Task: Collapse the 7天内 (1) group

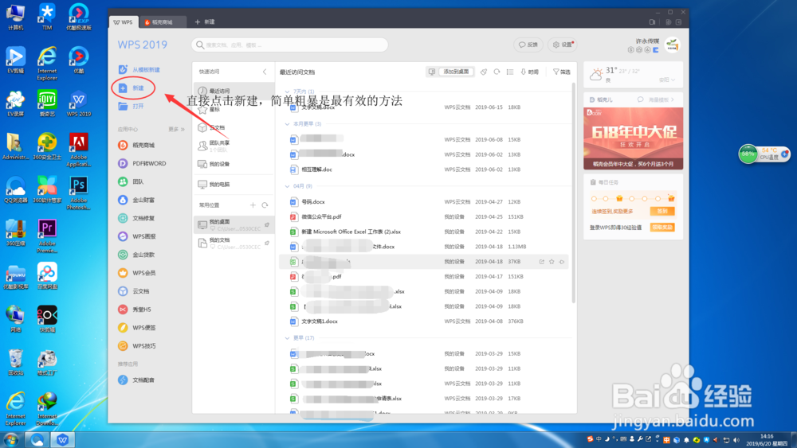Action: click(287, 92)
